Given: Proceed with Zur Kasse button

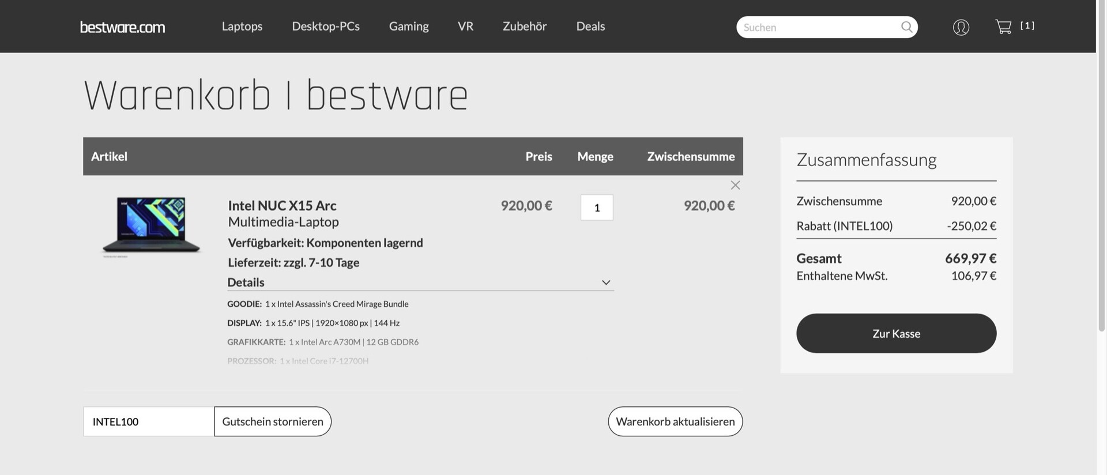Looking at the screenshot, I should (x=896, y=333).
